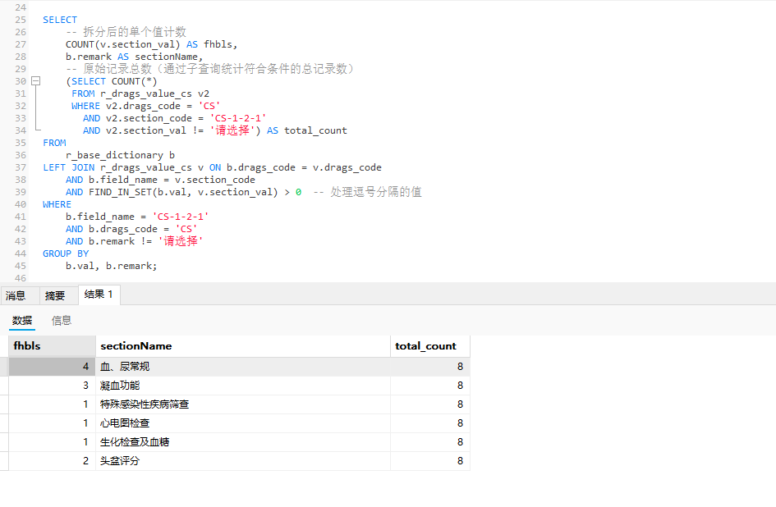Select the 凝血功能 row in results

[119, 385]
